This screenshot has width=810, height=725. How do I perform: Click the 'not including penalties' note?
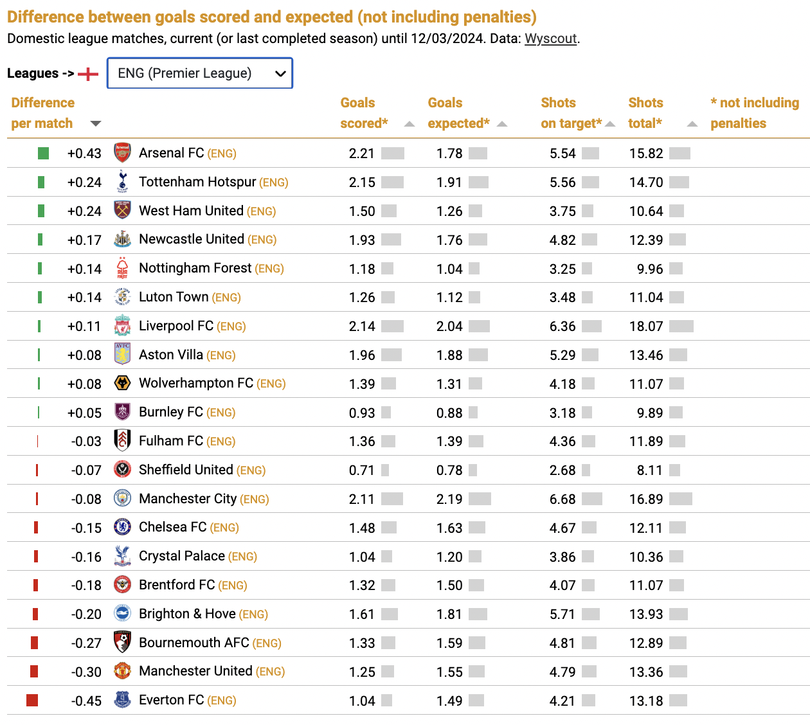pyautogui.click(x=755, y=113)
